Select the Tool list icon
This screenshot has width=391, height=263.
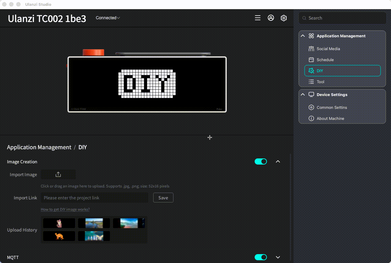[x=311, y=82]
